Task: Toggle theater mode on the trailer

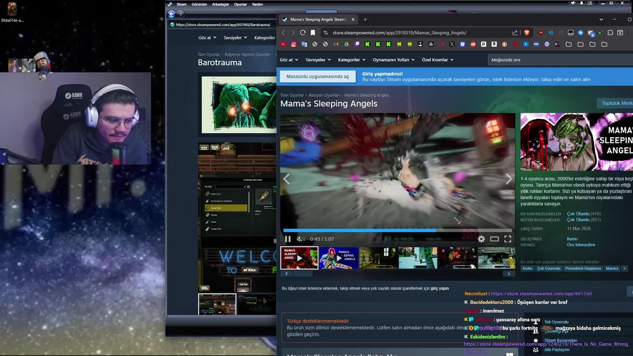Action: coord(495,239)
